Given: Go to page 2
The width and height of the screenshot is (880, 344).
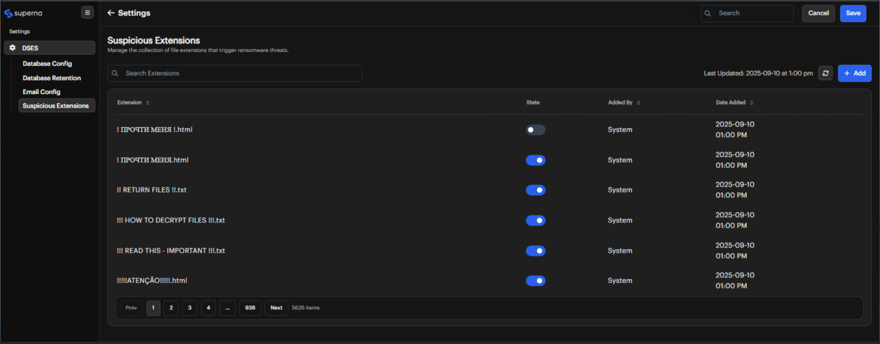Looking at the screenshot, I should tap(171, 308).
